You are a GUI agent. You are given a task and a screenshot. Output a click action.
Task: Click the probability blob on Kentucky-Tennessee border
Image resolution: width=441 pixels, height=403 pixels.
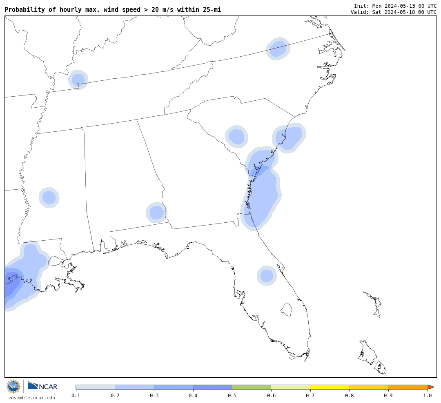pos(78,80)
